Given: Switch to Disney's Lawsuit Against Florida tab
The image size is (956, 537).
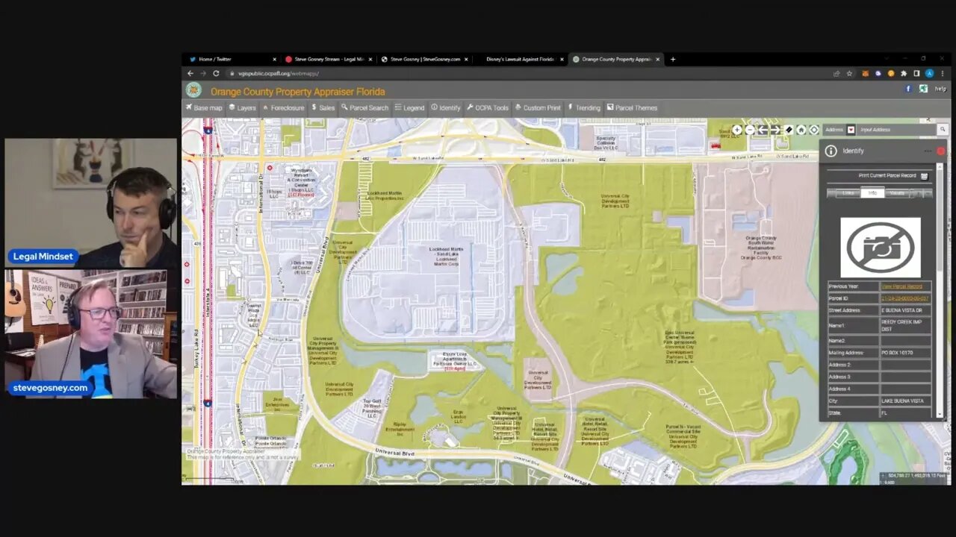Looking at the screenshot, I should pos(520,59).
